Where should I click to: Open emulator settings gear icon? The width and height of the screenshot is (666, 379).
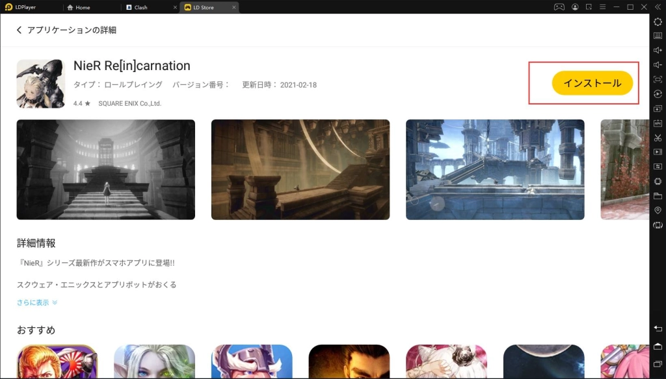point(658,21)
